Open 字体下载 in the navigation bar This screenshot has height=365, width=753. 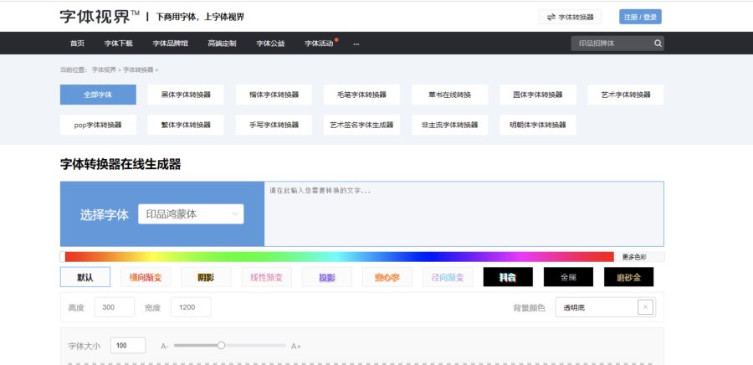(x=118, y=44)
